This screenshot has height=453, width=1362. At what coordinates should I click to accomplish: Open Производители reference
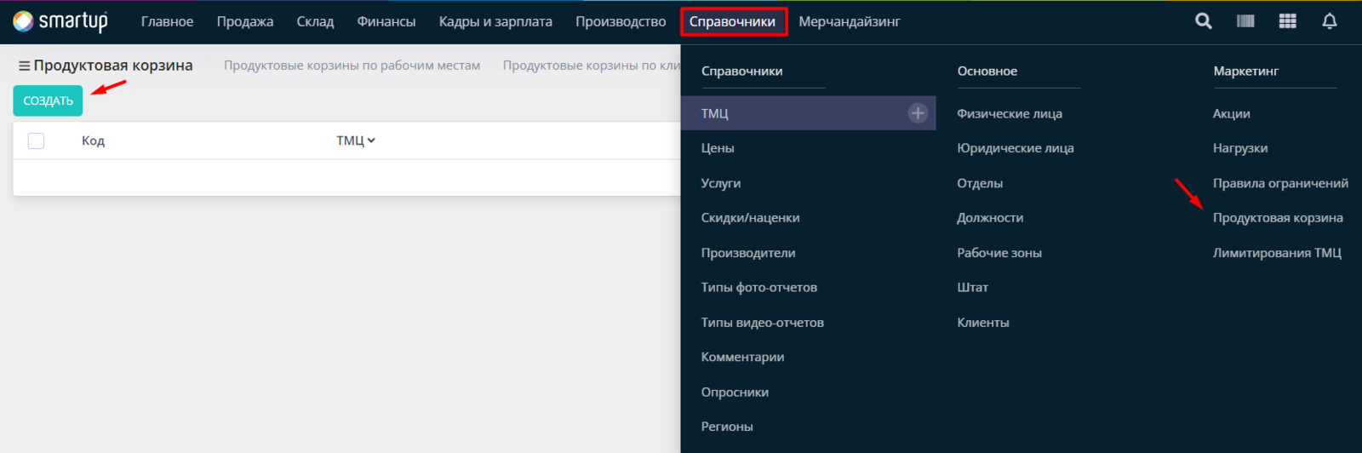click(748, 253)
